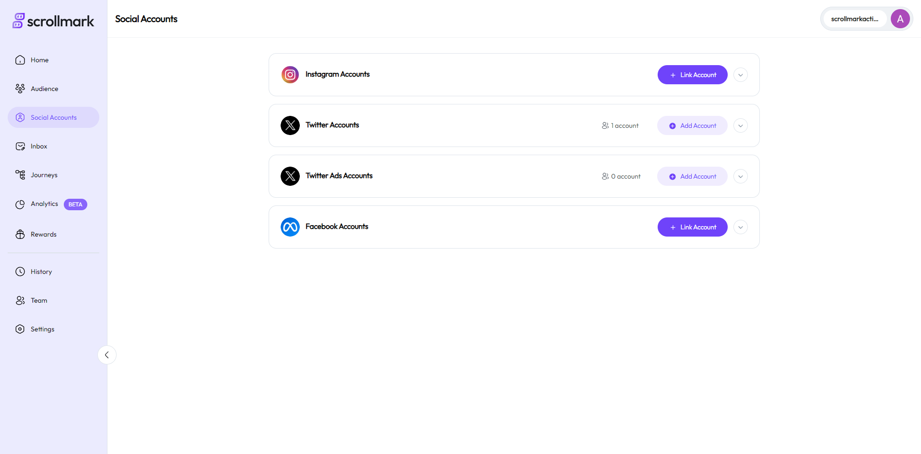Link a Facebook account
This screenshot has height=454, width=921.
[692, 227]
